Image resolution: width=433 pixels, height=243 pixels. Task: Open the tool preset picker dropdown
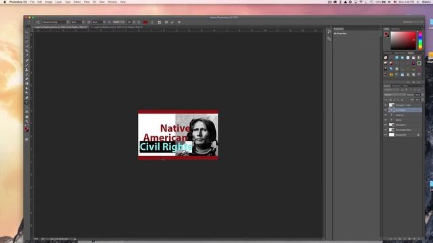[x=28, y=22]
